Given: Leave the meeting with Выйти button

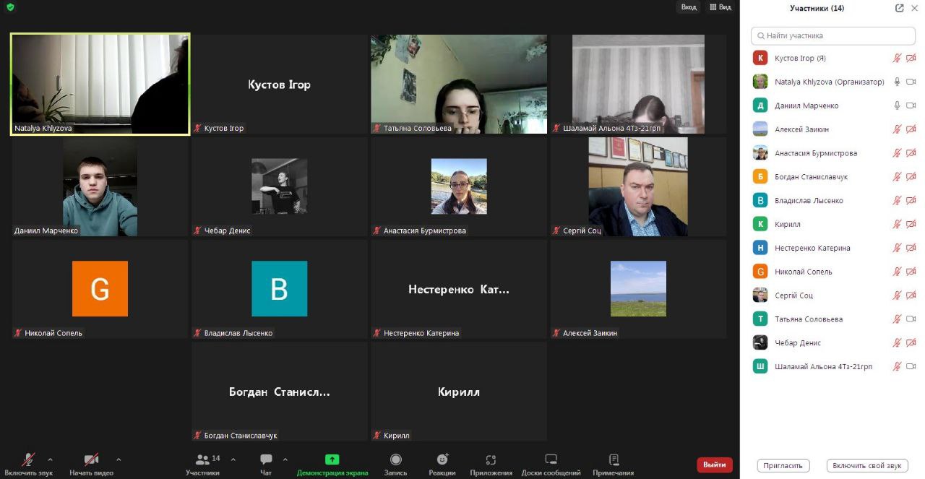Looking at the screenshot, I should (x=715, y=465).
